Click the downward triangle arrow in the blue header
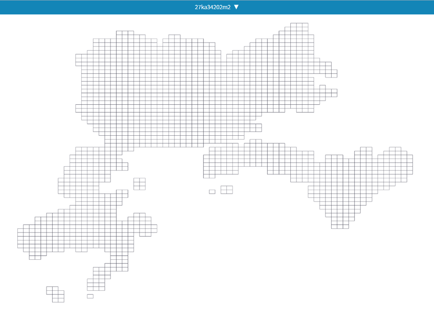 (236, 7)
